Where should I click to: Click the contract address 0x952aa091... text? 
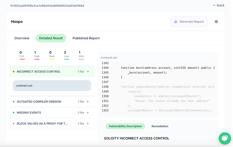tap(47, 6)
